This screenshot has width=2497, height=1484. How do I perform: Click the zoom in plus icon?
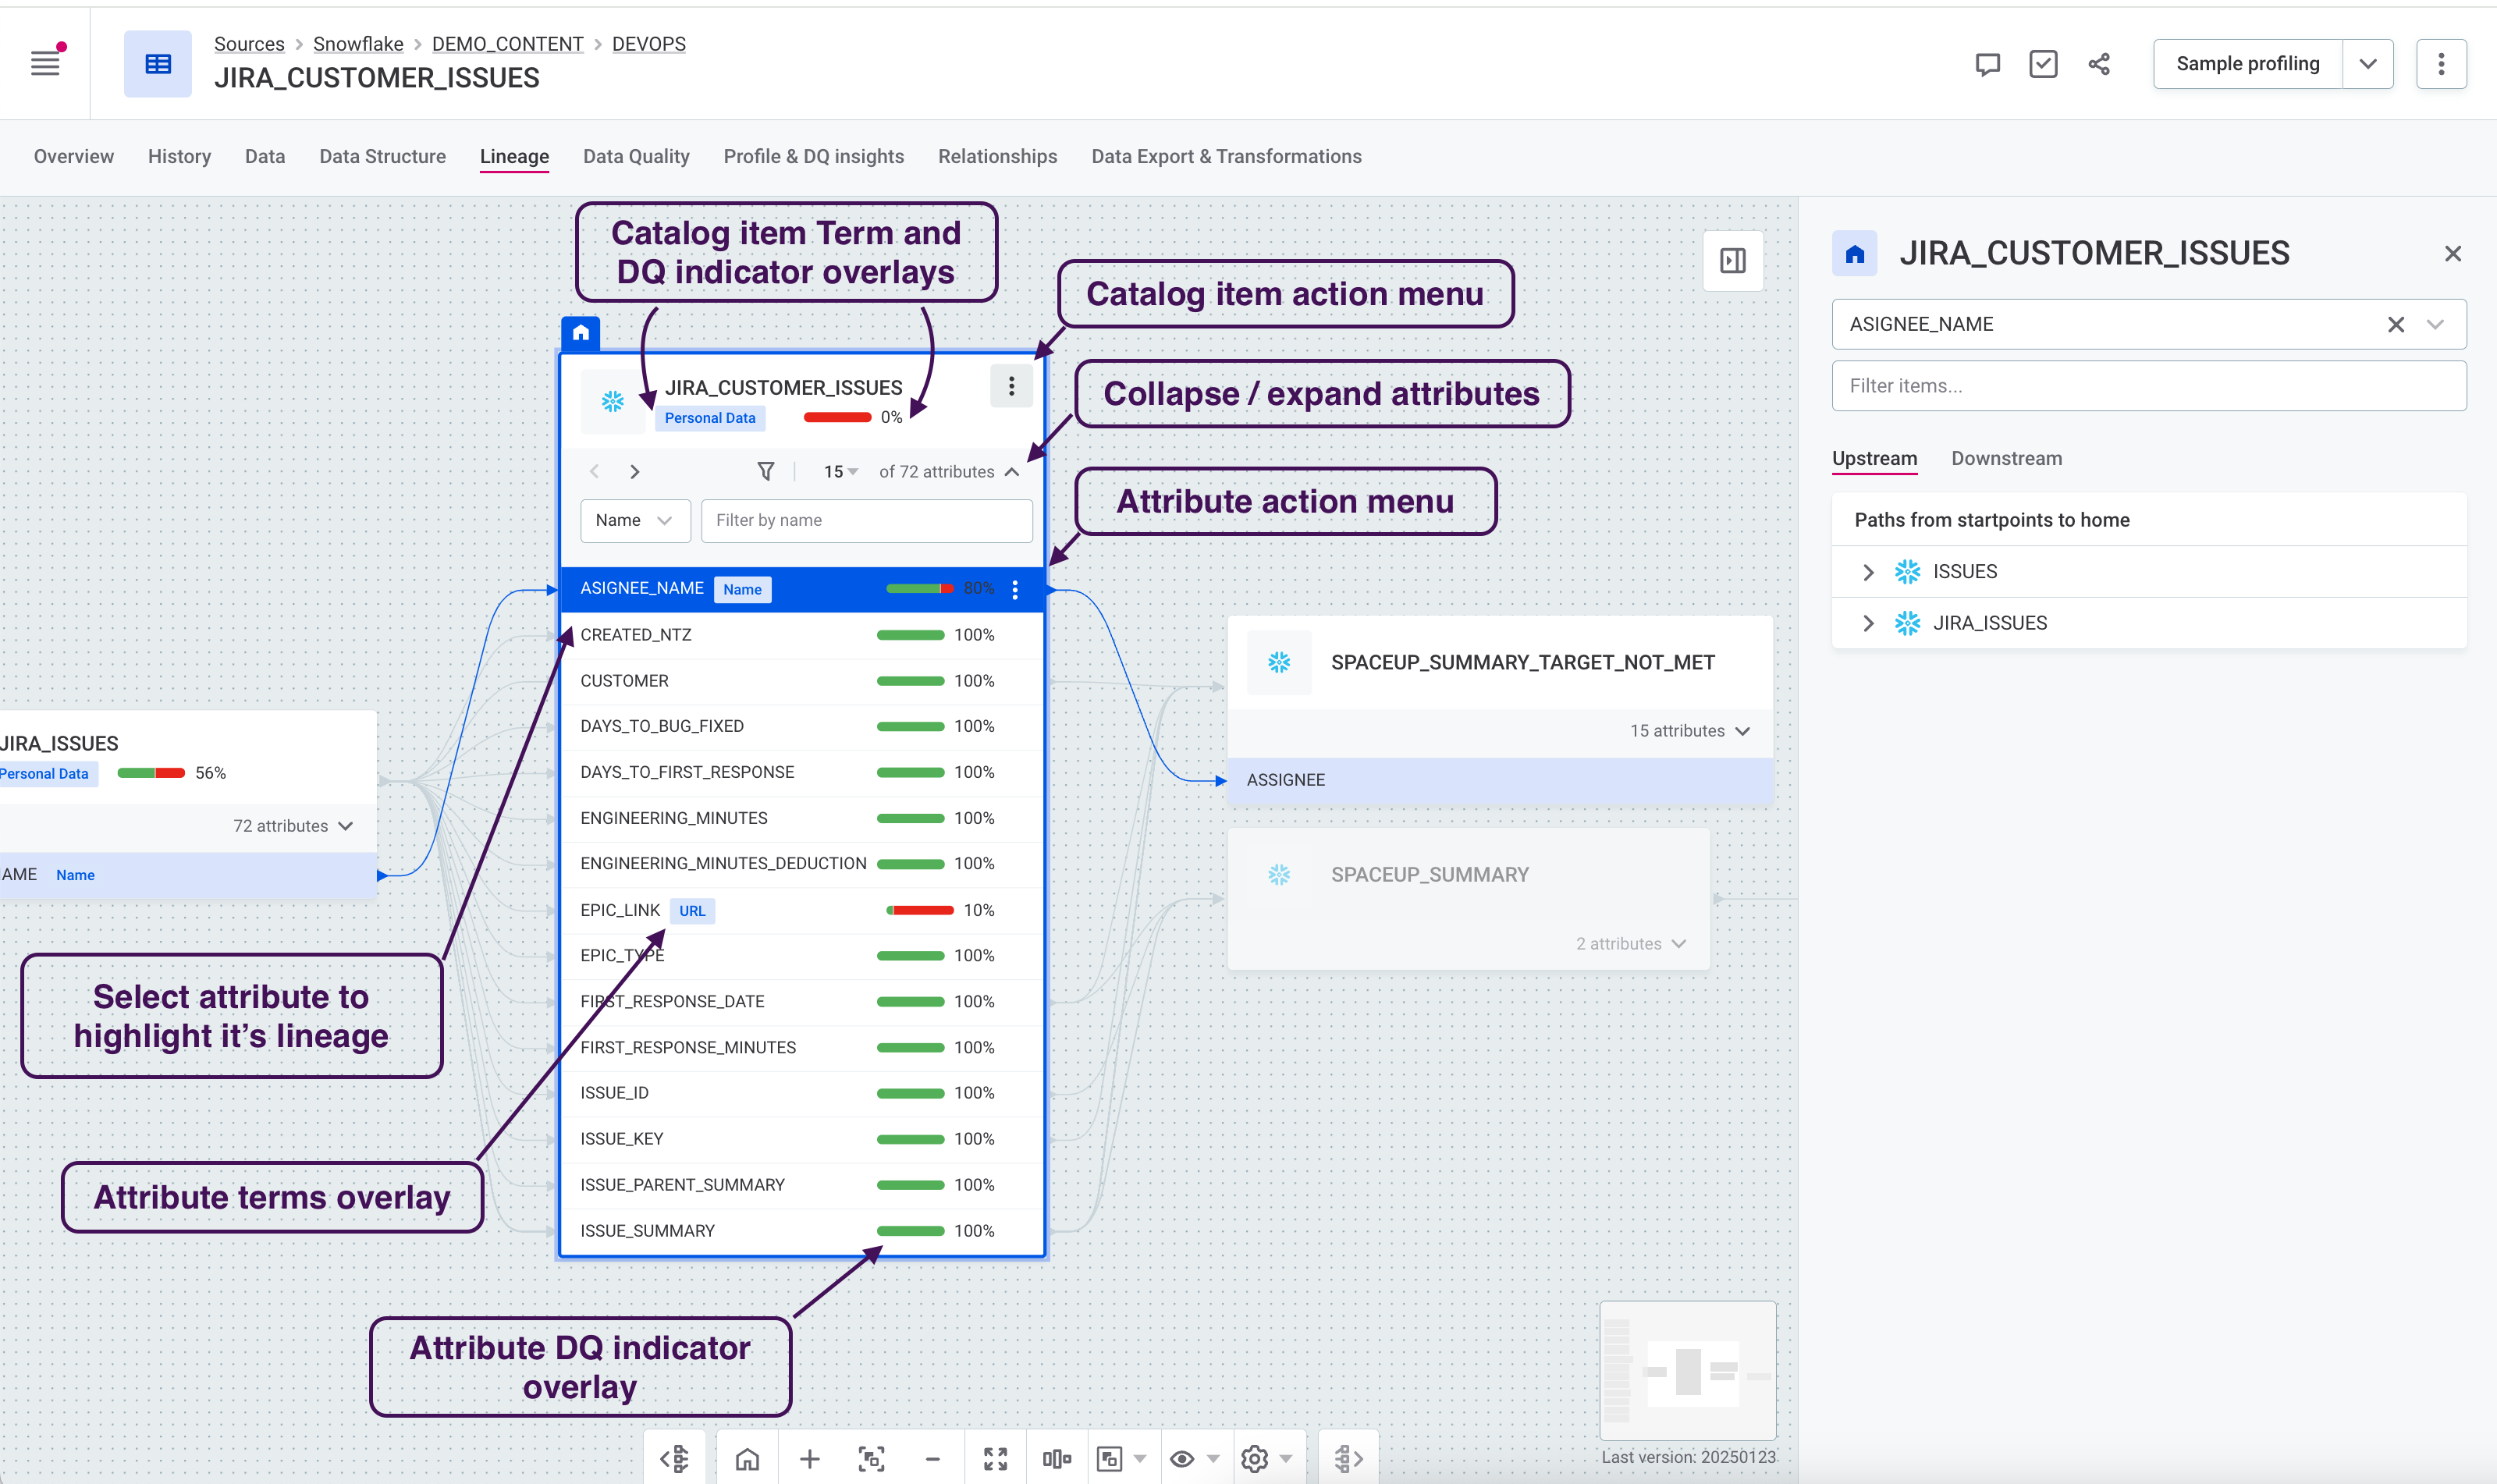pyautogui.click(x=809, y=1459)
